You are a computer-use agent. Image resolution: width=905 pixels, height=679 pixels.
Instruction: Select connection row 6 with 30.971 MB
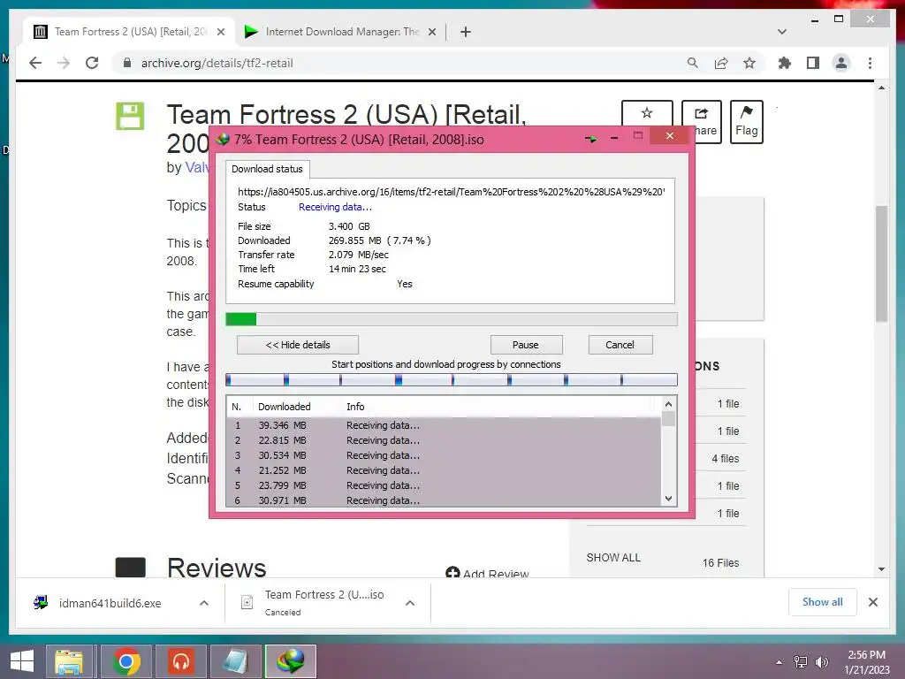[x=444, y=500]
